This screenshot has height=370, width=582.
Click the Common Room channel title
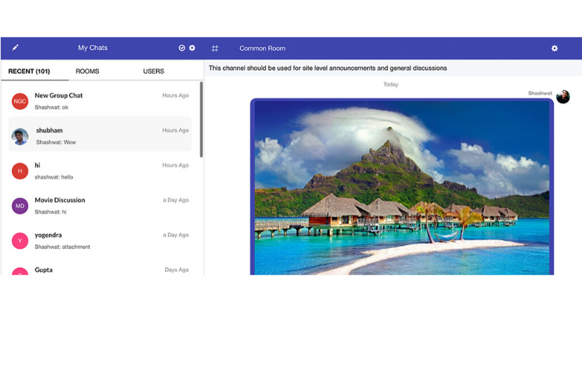point(262,48)
